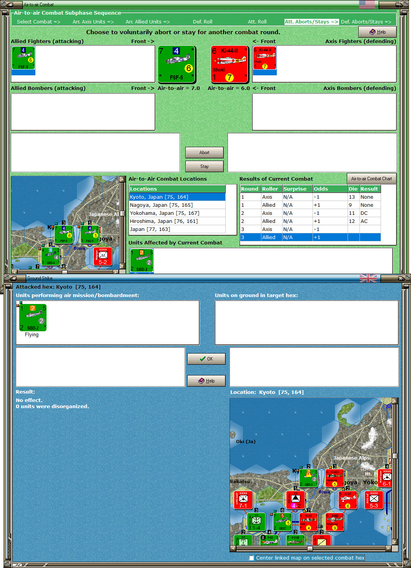Click the red 6-1 unit on the Ground Strike map
The image size is (411, 568).
tap(385, 478)
